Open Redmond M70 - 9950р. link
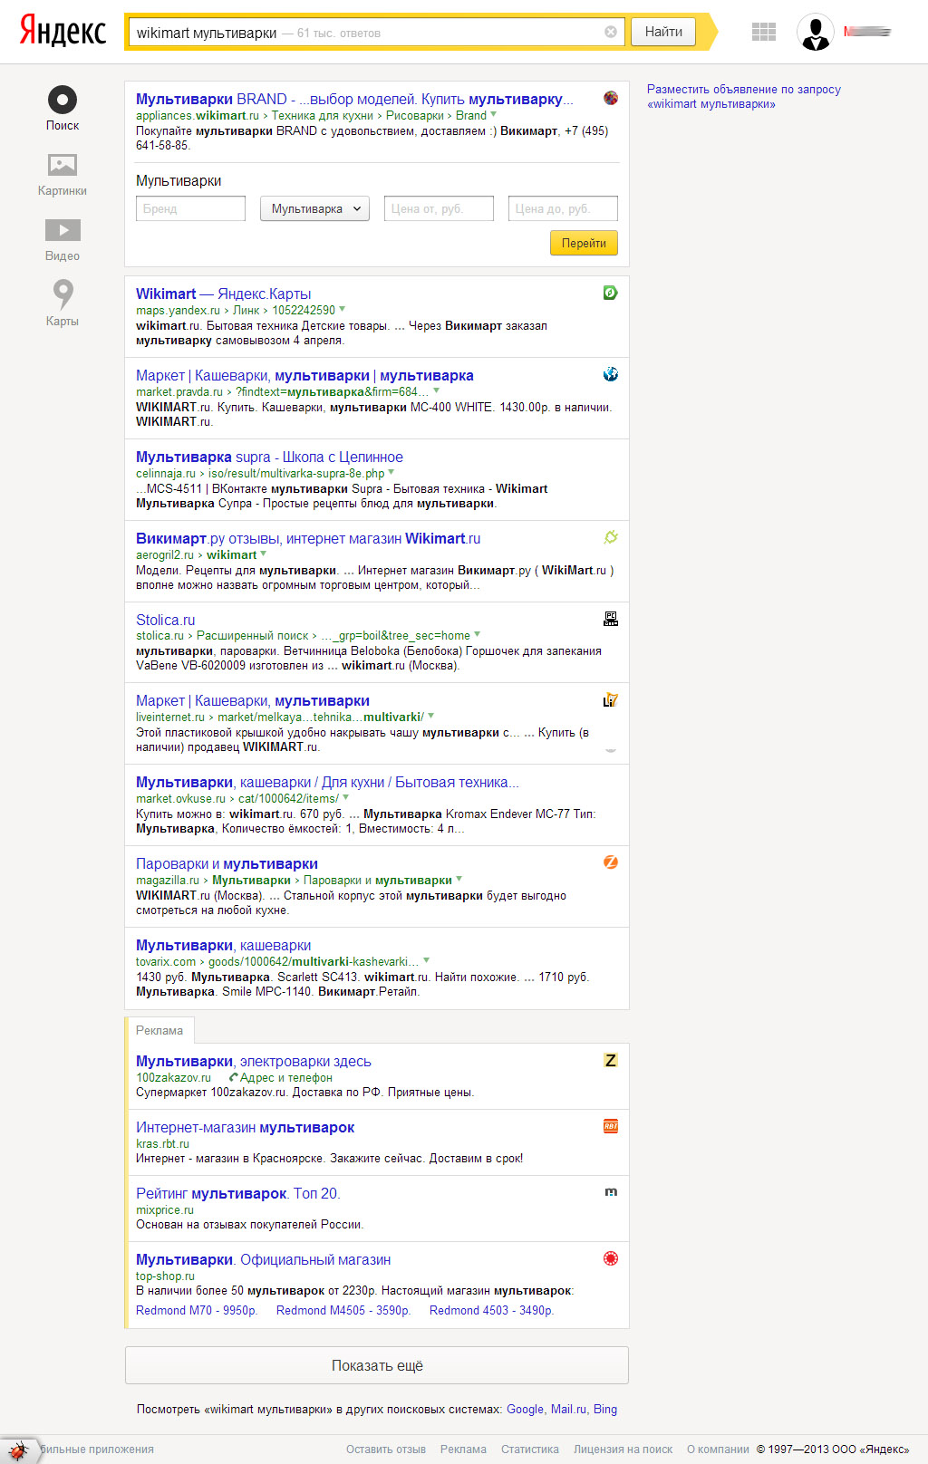 tap(197, 1311)
